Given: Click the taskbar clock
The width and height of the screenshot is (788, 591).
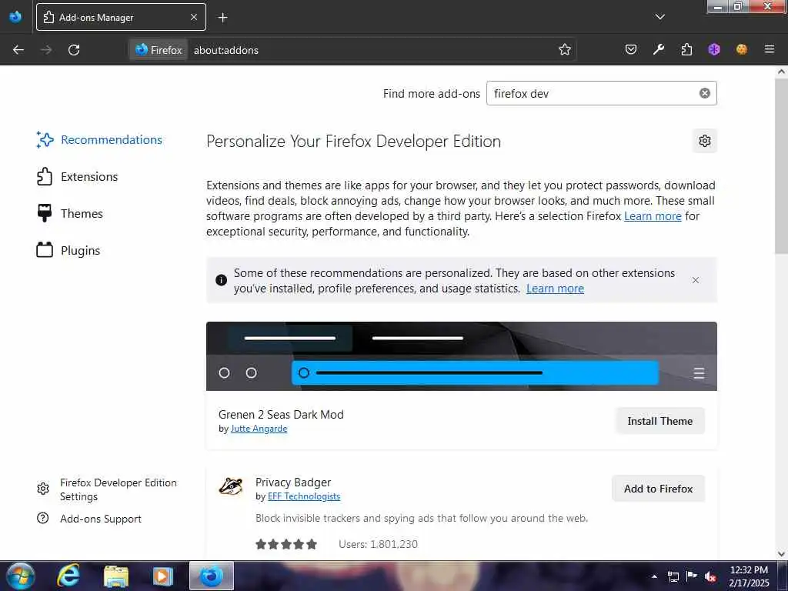Looking at the screenshot, I should [749, 576].
